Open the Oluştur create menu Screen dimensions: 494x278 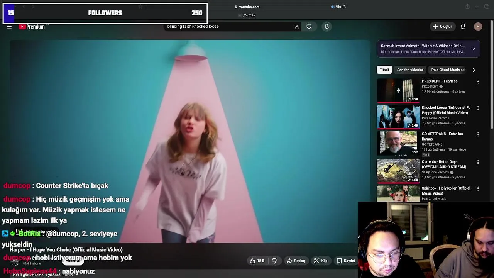pyautogui.click(x=442, y=27)
